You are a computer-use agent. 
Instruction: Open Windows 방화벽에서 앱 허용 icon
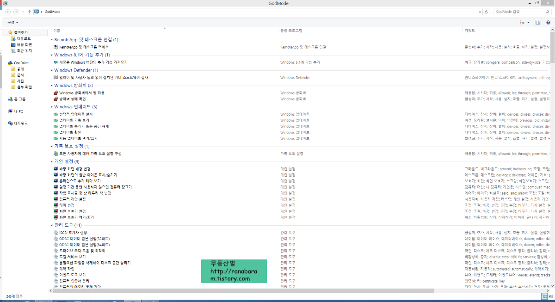coord(56,93)
